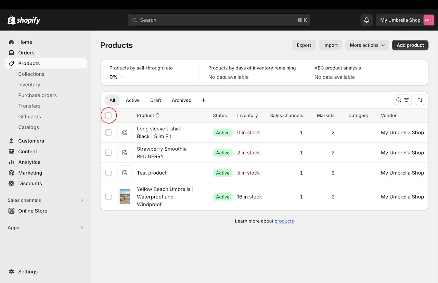Open Settings gear in sidebar
The image size is (438, 283).
[x=12, y=272]
